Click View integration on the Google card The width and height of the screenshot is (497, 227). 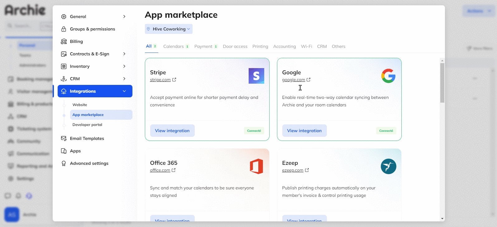pyautogui.click(x=304, y=131)
